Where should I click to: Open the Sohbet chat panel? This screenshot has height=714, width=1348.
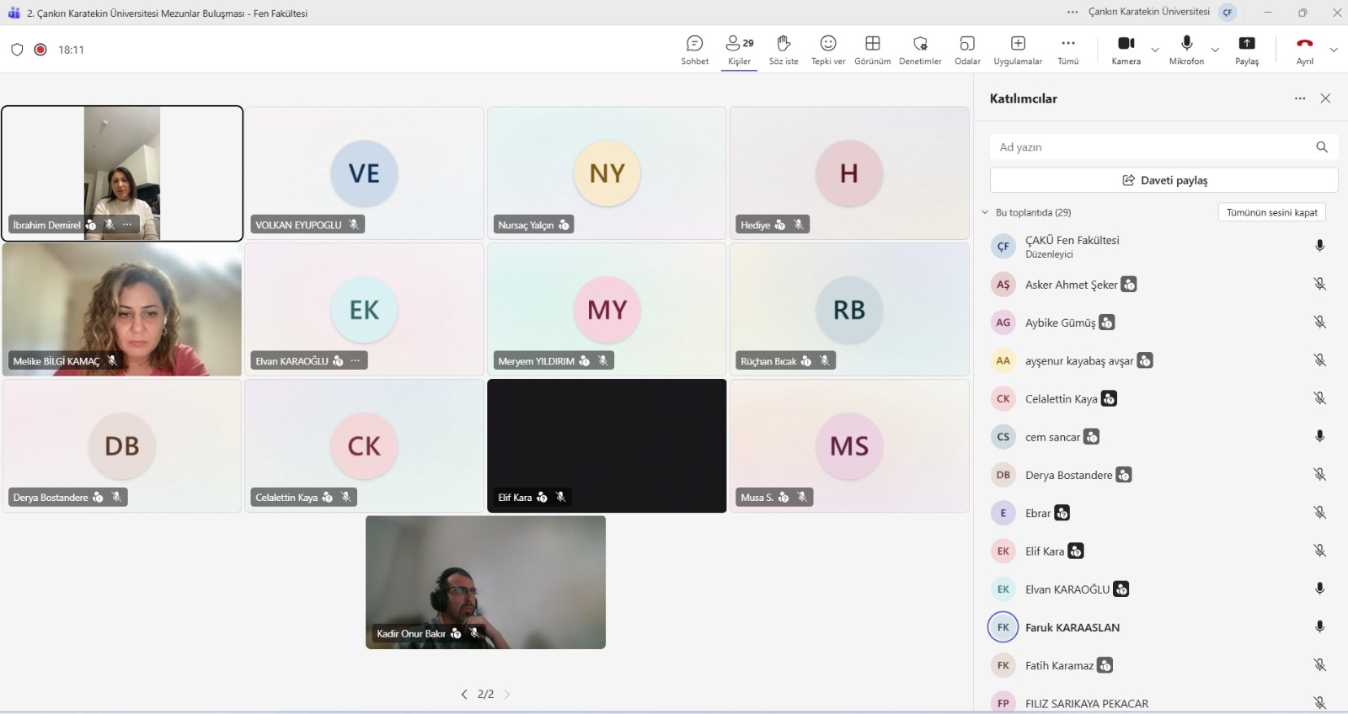694,49
